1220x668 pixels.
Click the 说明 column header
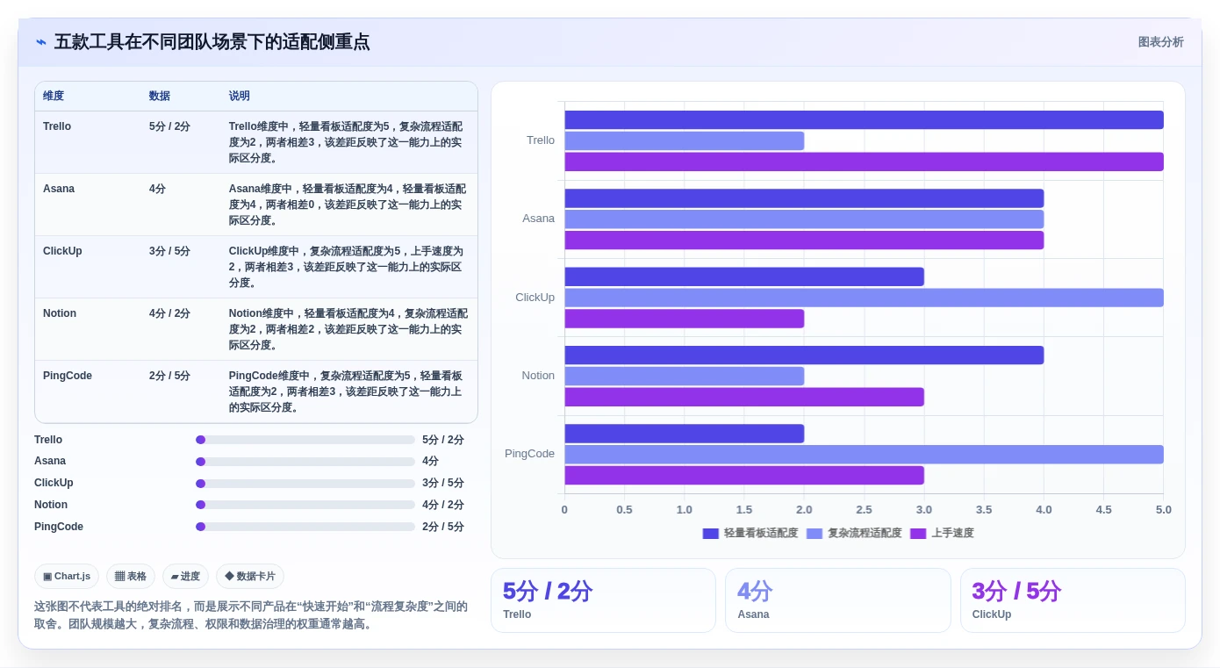[240, 96]
